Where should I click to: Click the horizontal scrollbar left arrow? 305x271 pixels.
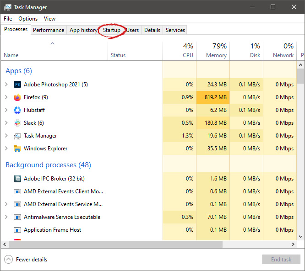[5, 244]
